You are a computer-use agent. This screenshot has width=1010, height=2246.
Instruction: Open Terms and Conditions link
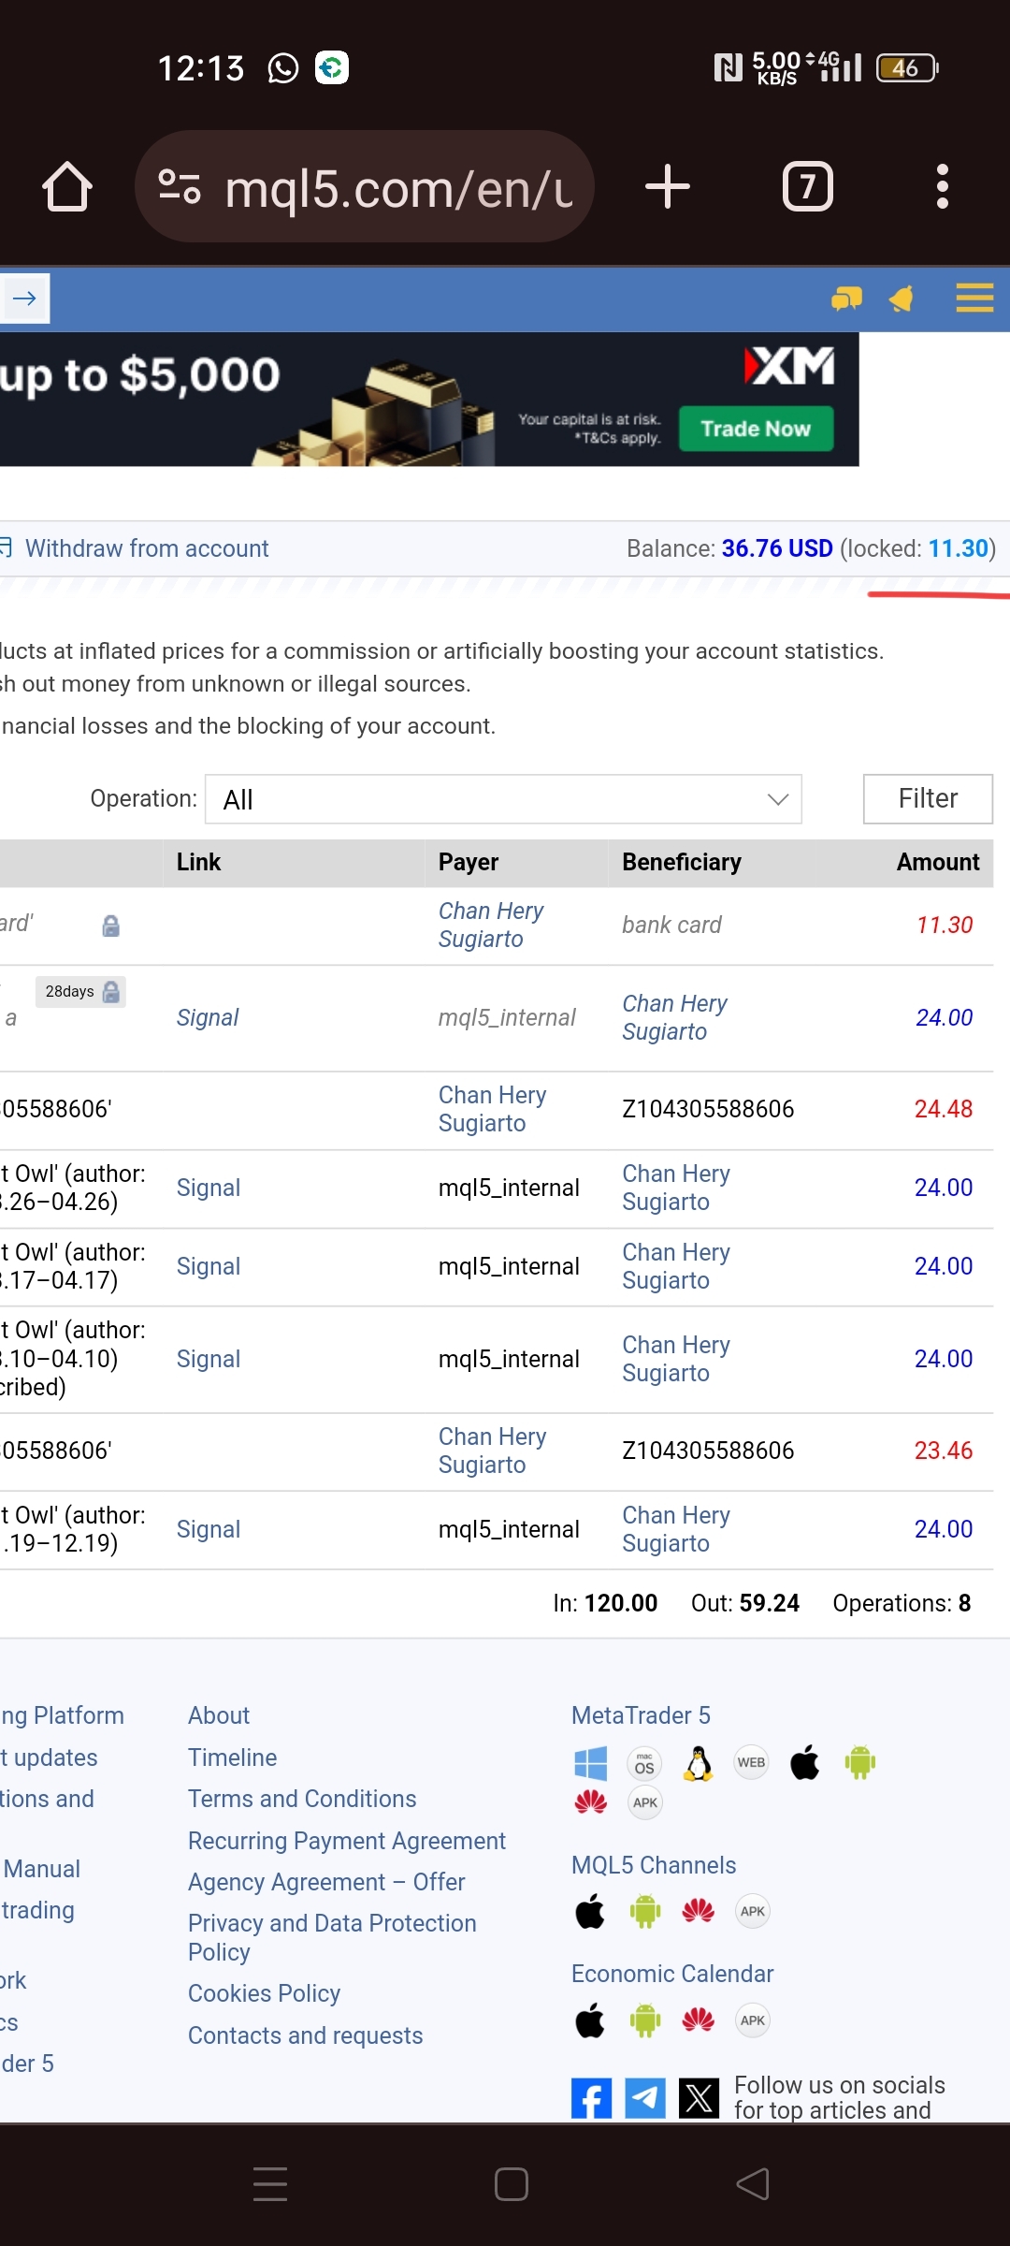302,1800
